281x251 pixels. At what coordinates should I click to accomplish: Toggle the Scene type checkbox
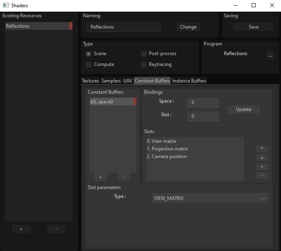(x=89, y=54)
